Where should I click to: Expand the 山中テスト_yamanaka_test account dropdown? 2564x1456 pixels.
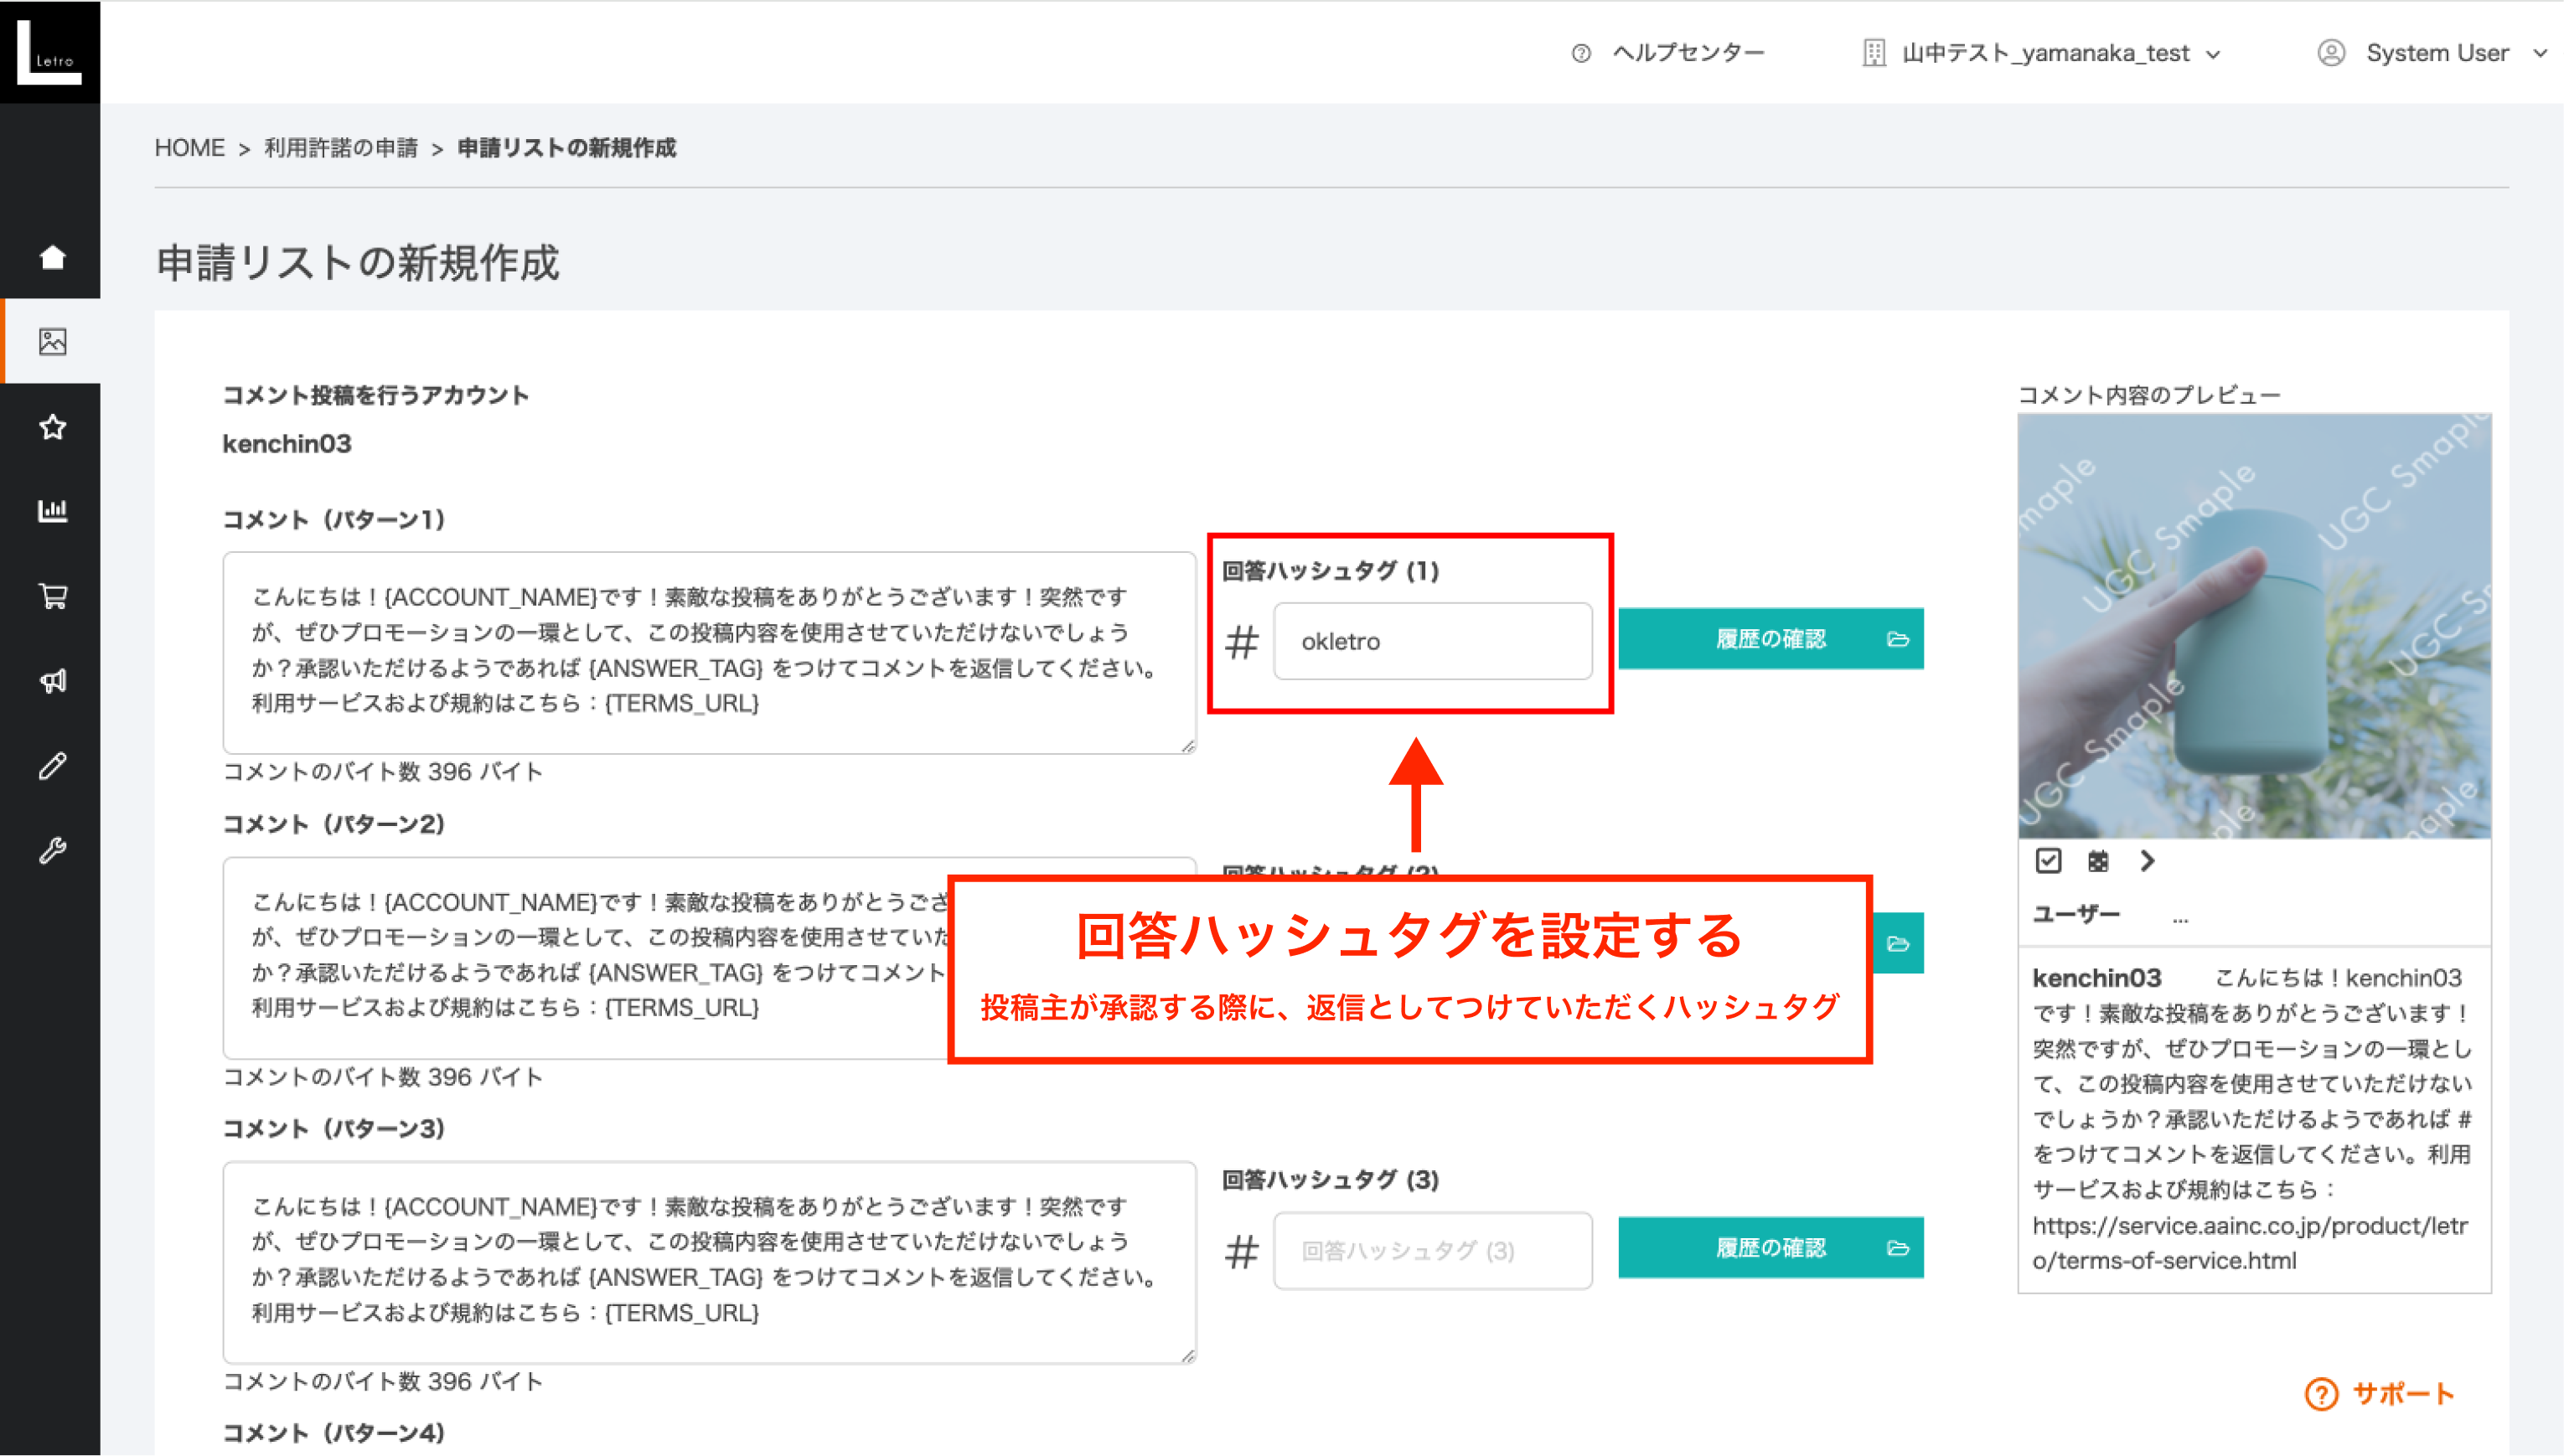(x=2044, y=53)
